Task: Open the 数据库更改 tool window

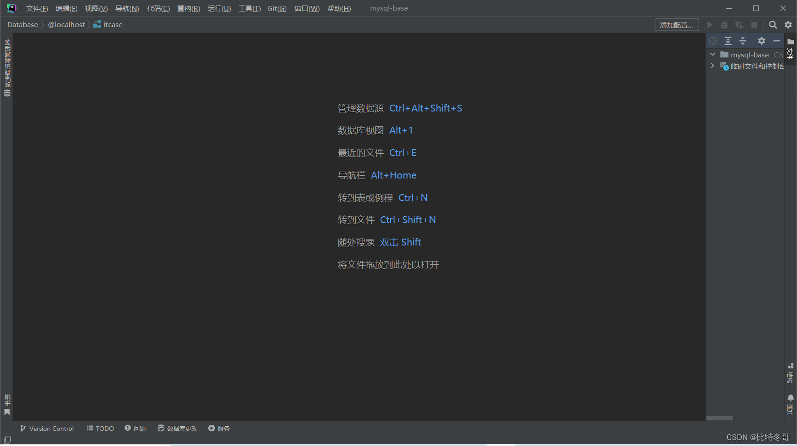Action: [177, 429]
